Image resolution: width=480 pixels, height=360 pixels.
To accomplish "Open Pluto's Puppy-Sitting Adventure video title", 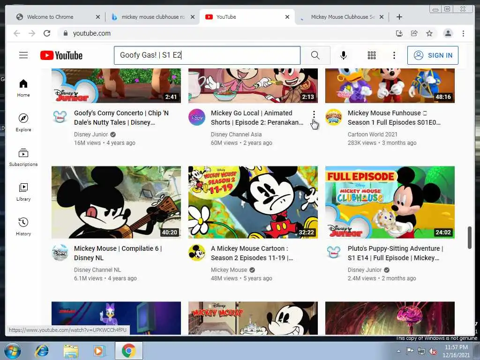I will click(x=396, y=253).
